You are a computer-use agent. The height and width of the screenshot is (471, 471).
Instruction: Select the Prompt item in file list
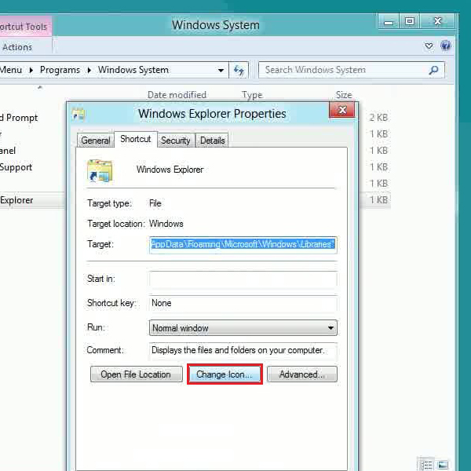point(19,118)
